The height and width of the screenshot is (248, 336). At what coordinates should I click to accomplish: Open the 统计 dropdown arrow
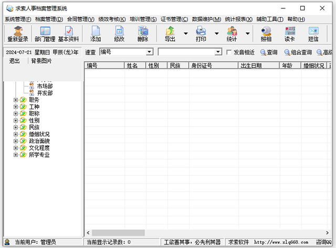click(x=247, y=33)
